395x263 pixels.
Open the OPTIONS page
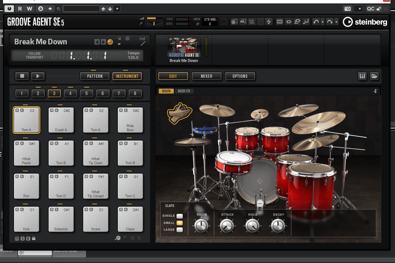pyautogui.click(x=240, y=76)
